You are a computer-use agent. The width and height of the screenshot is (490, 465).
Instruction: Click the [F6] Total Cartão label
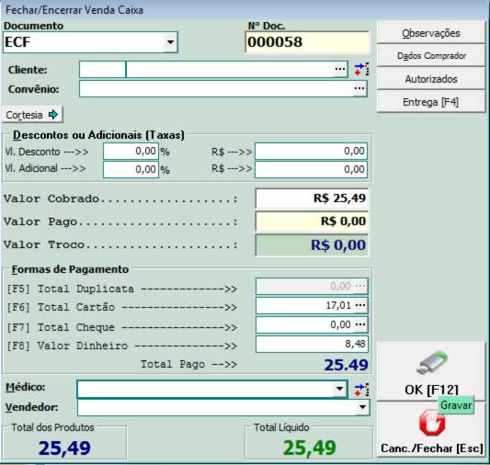(x=61, y=307)
